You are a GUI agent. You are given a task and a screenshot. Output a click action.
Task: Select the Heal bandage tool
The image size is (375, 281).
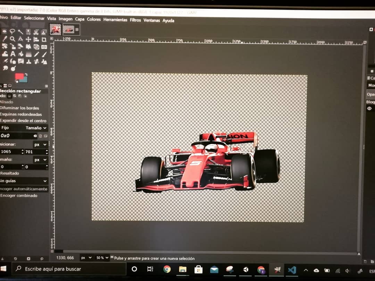pos(36,62)
